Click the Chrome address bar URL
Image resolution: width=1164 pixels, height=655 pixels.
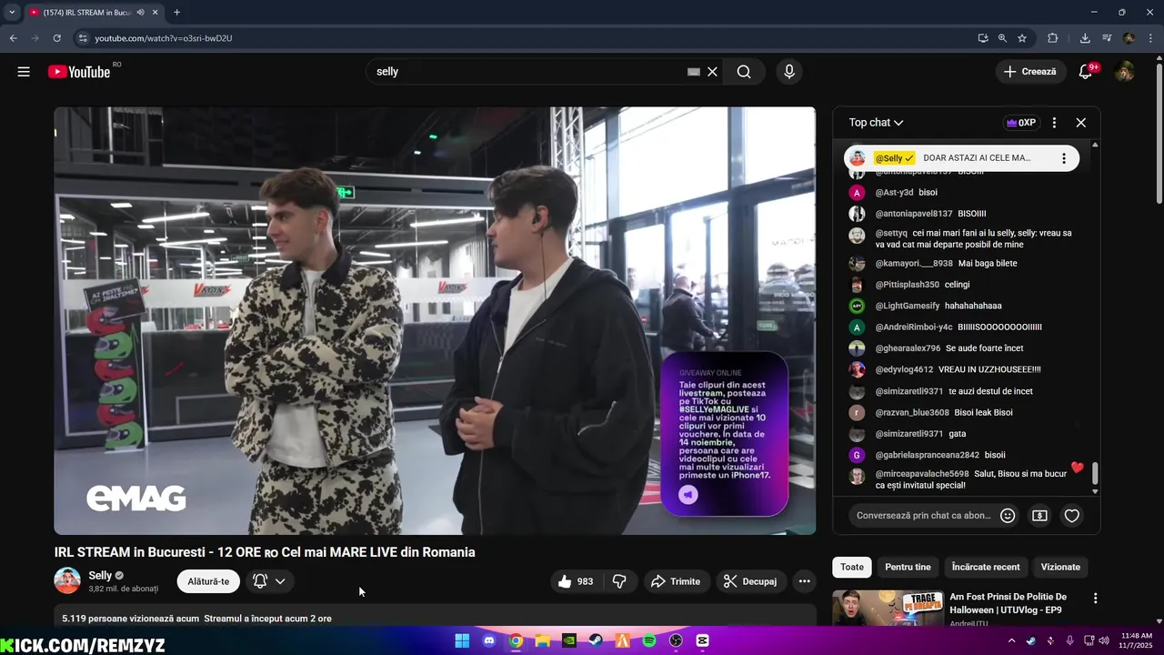click(164, 38)
